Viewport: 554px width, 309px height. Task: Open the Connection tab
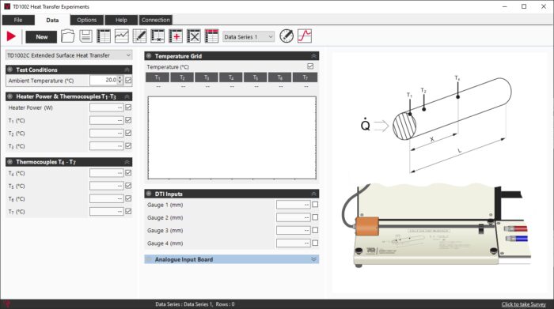pos(155,20)
